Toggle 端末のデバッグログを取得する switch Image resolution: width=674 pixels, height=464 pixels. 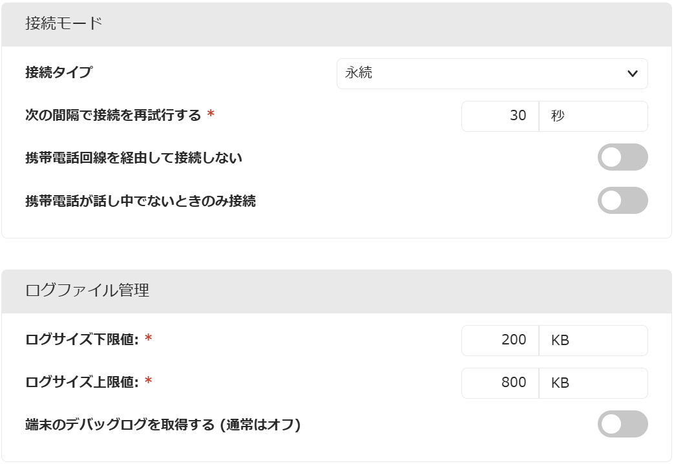coord(622,423)
